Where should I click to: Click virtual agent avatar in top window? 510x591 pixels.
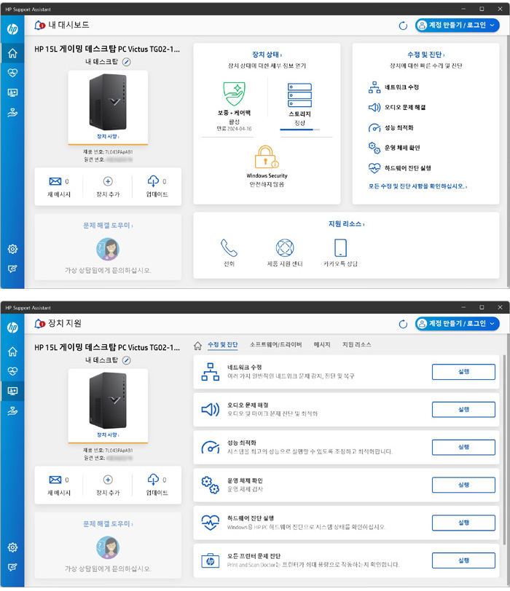[x=108, y=249]
